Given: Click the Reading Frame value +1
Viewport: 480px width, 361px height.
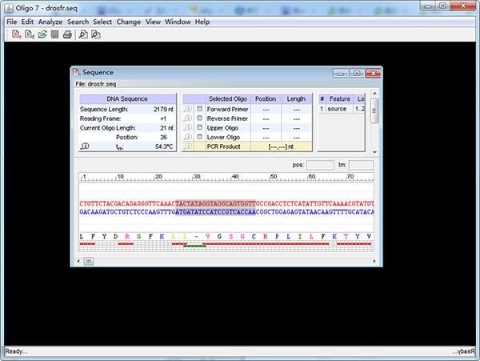Looking at the screenshot, I should click(x=163, y=118).
